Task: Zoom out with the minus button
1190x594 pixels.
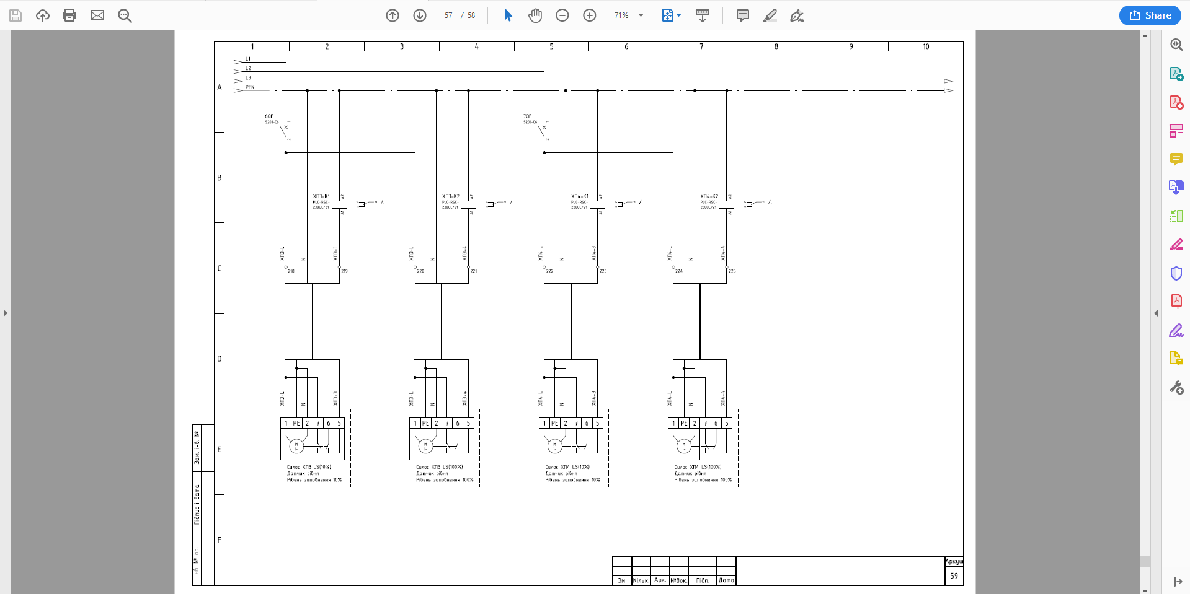Action: 562,15
